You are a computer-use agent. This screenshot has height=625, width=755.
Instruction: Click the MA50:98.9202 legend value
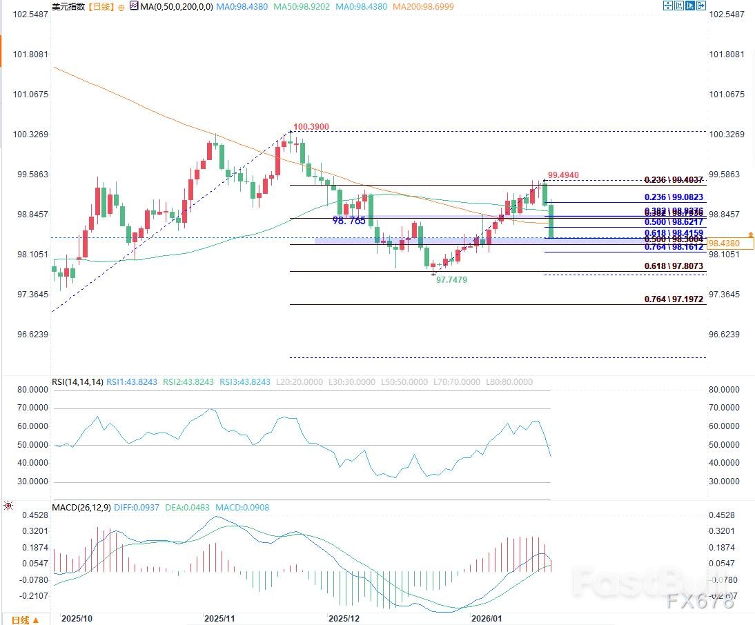302,6
